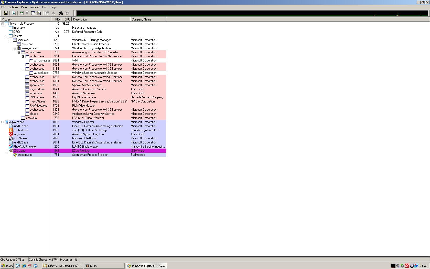Sort by the PID column header
This screenshot has width=430, height=269.
pyautogui.click(x=56, y=19)
